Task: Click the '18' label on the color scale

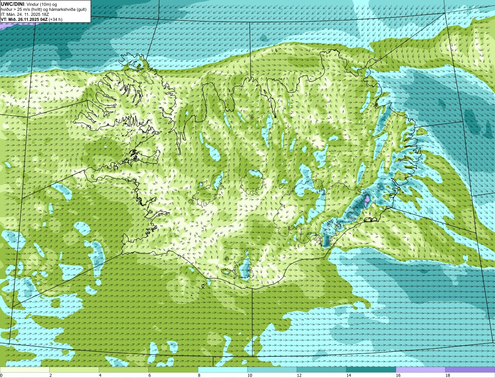Action: [x=448, y=375]
